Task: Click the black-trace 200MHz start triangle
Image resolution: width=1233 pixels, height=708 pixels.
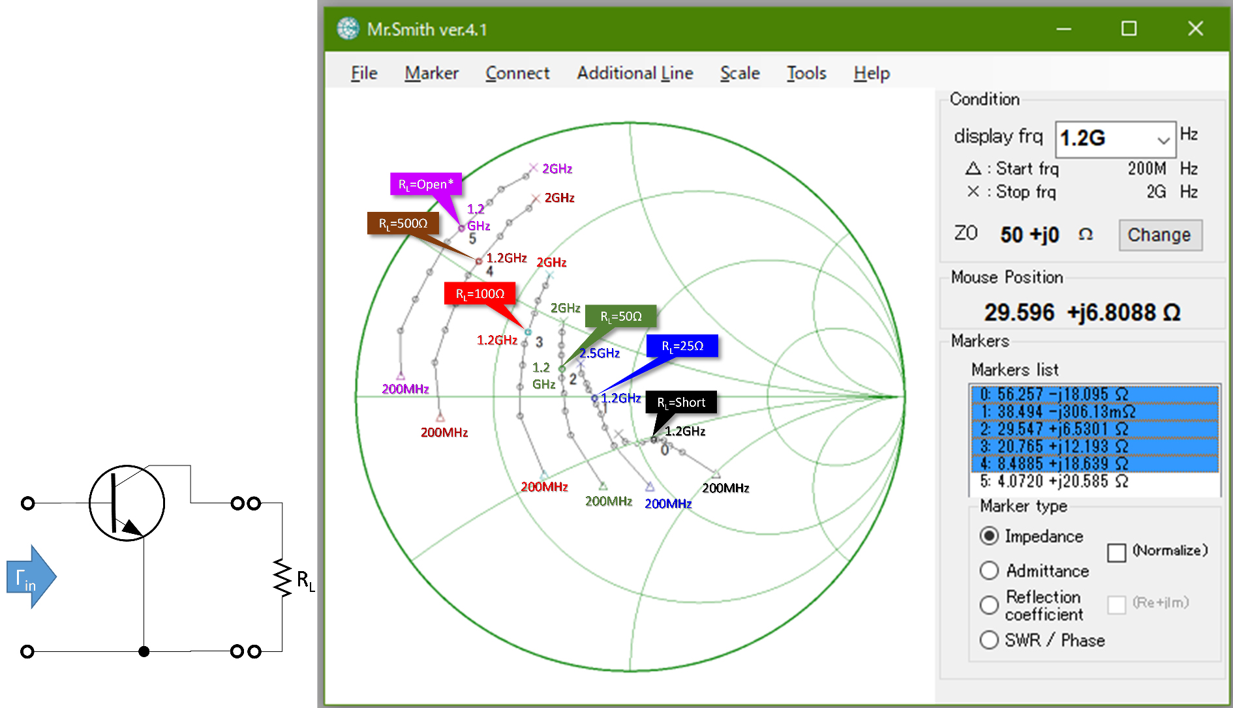Action: tap(716, 474)
